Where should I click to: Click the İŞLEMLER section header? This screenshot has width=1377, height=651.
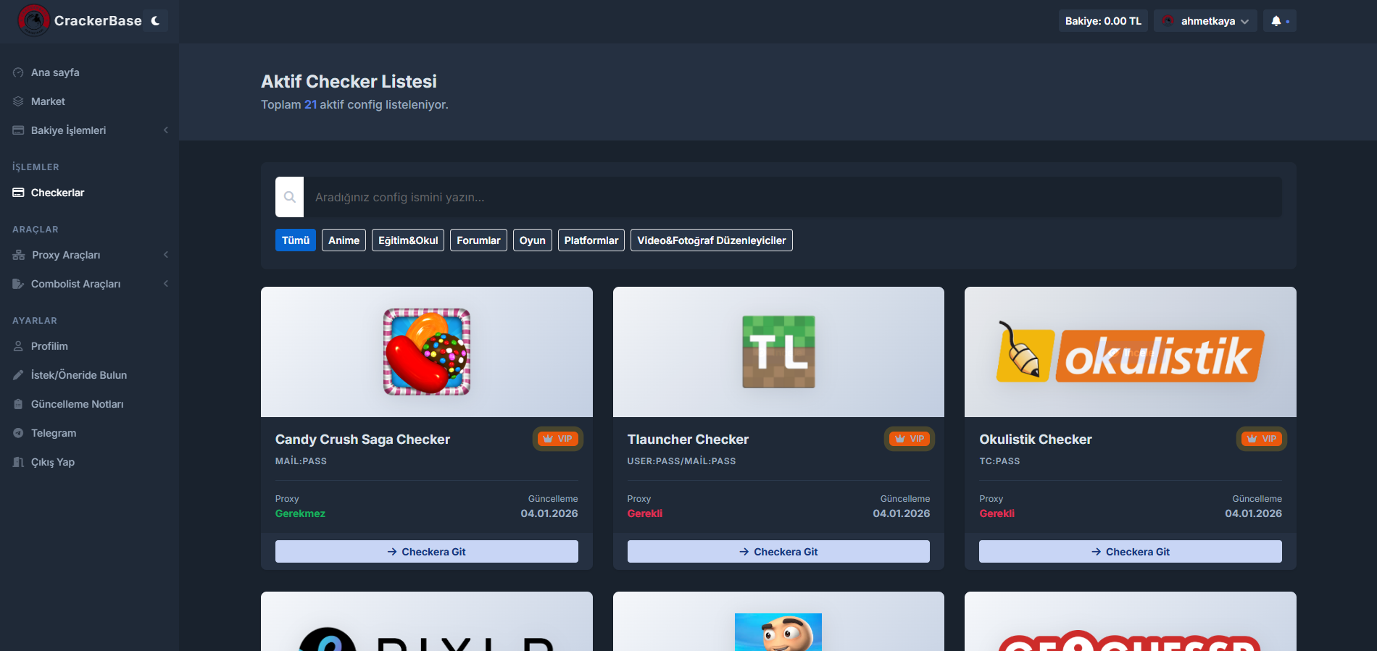coord(36,167)
